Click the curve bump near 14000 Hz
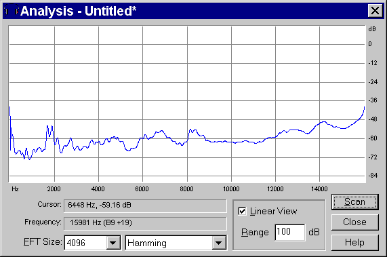The height and width of the screenshot is (257, 387). [x=323, y=122]
